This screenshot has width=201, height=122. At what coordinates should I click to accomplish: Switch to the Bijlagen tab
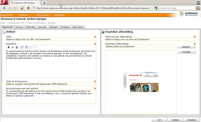coord(54,27)
